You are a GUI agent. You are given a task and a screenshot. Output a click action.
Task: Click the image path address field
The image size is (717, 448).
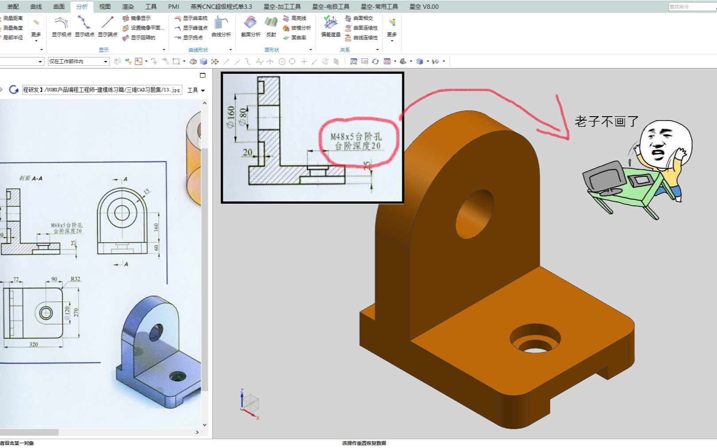click(102, 90)
